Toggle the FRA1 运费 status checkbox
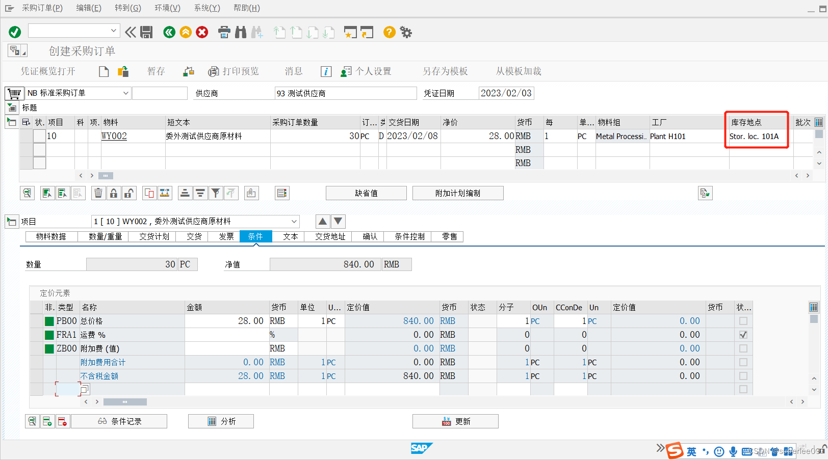828x460 pixels. tap(743, 335)
